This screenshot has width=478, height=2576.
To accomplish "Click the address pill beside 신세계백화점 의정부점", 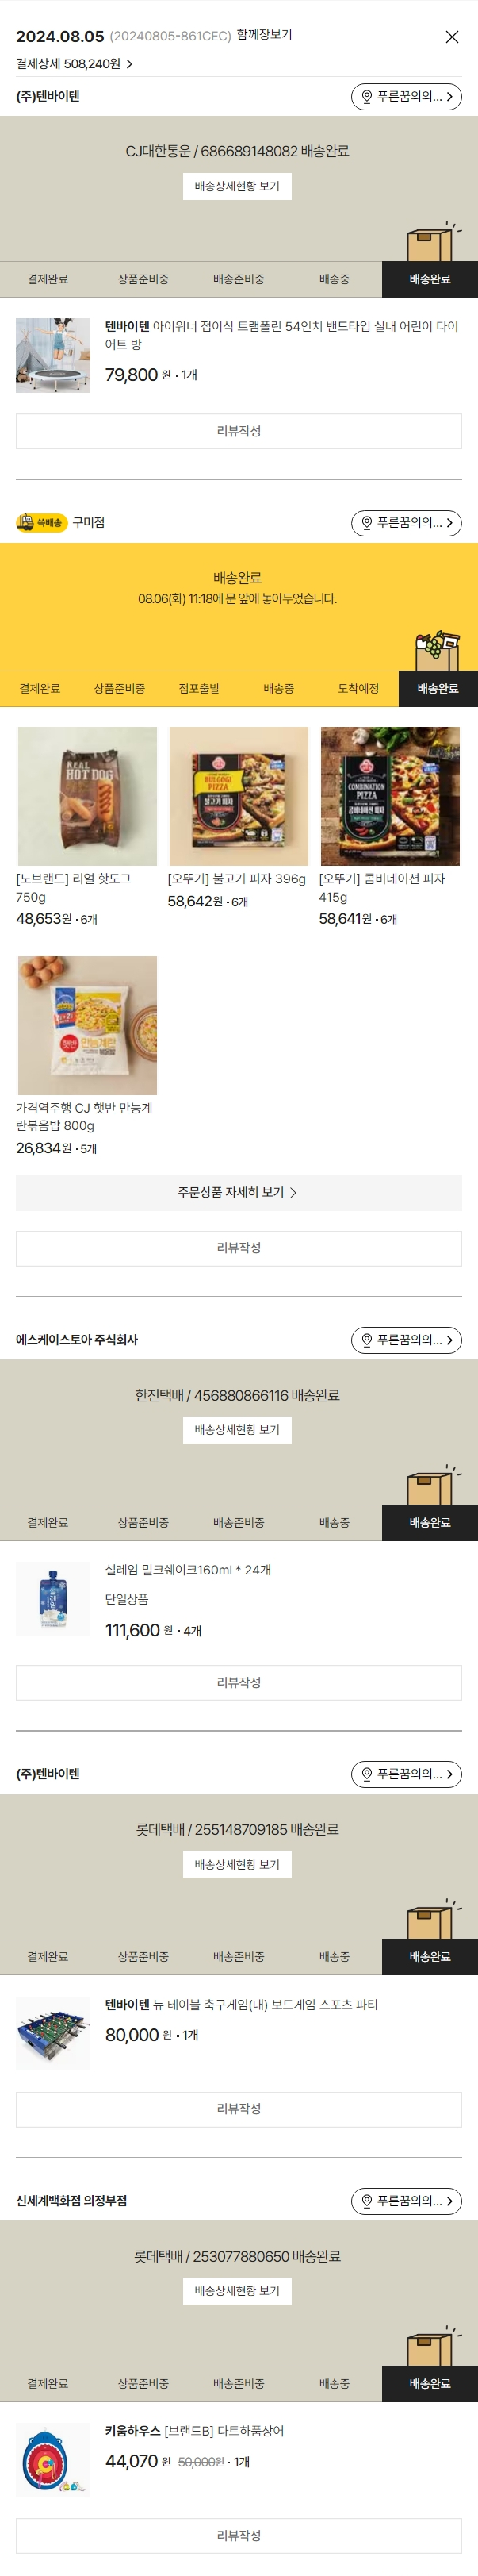I will [406, 2201].
